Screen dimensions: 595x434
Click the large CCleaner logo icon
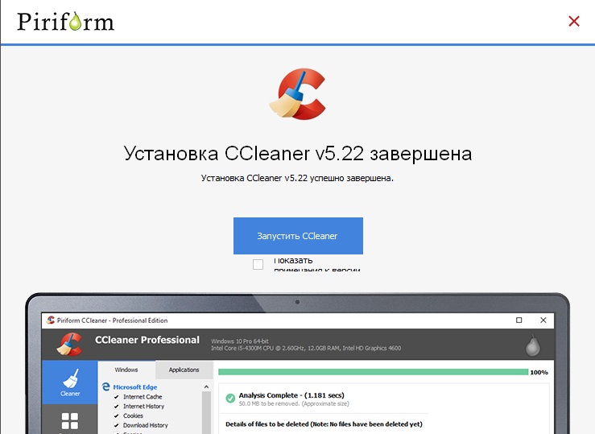(x=298, y=94)
